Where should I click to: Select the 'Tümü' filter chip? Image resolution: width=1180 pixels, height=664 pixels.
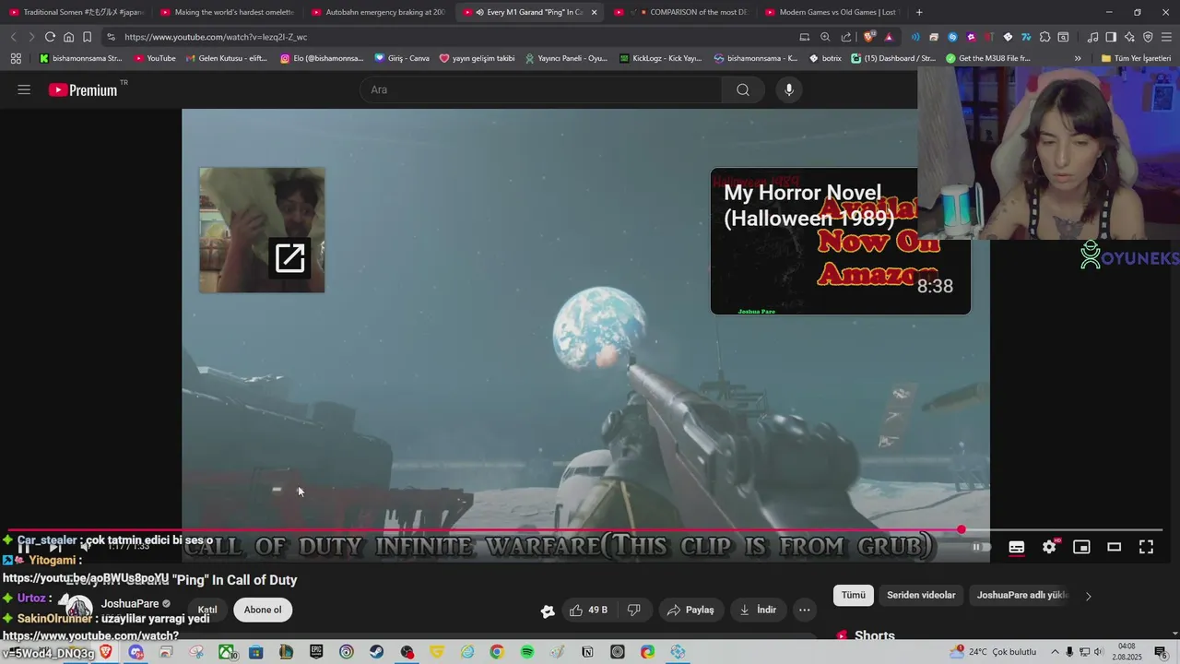854,595
